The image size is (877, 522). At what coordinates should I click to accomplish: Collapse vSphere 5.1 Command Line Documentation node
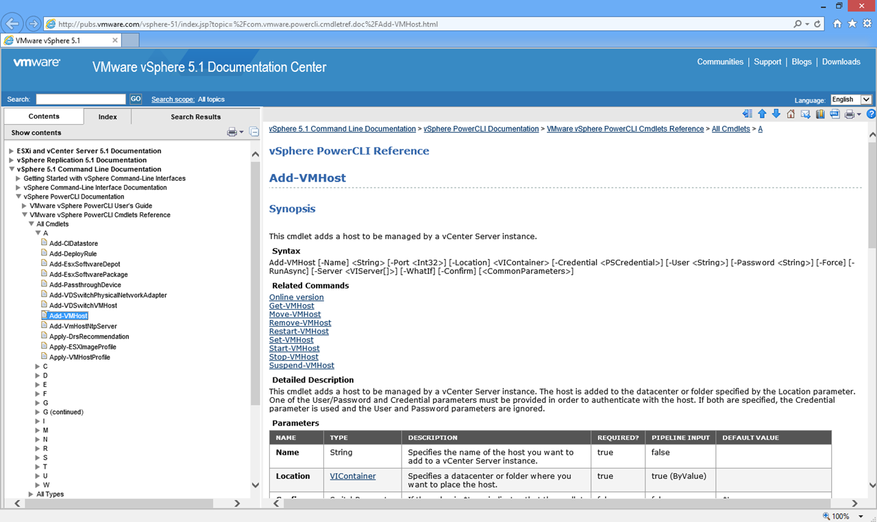pyautogui.click(x=11, y=169)
